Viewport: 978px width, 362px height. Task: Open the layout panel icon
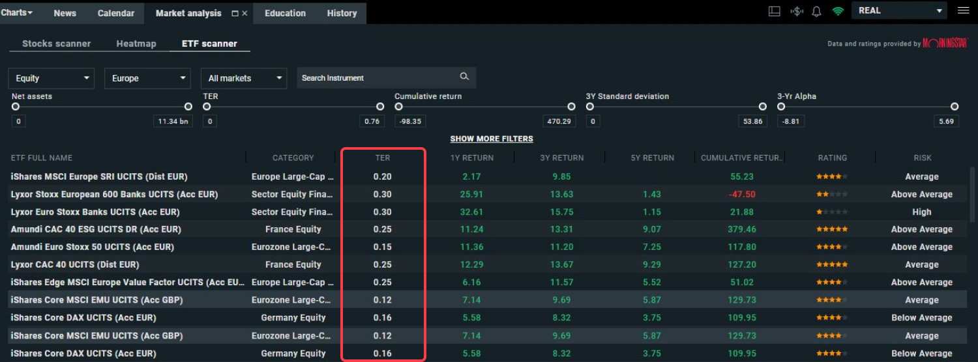click(x=775, y=11)
